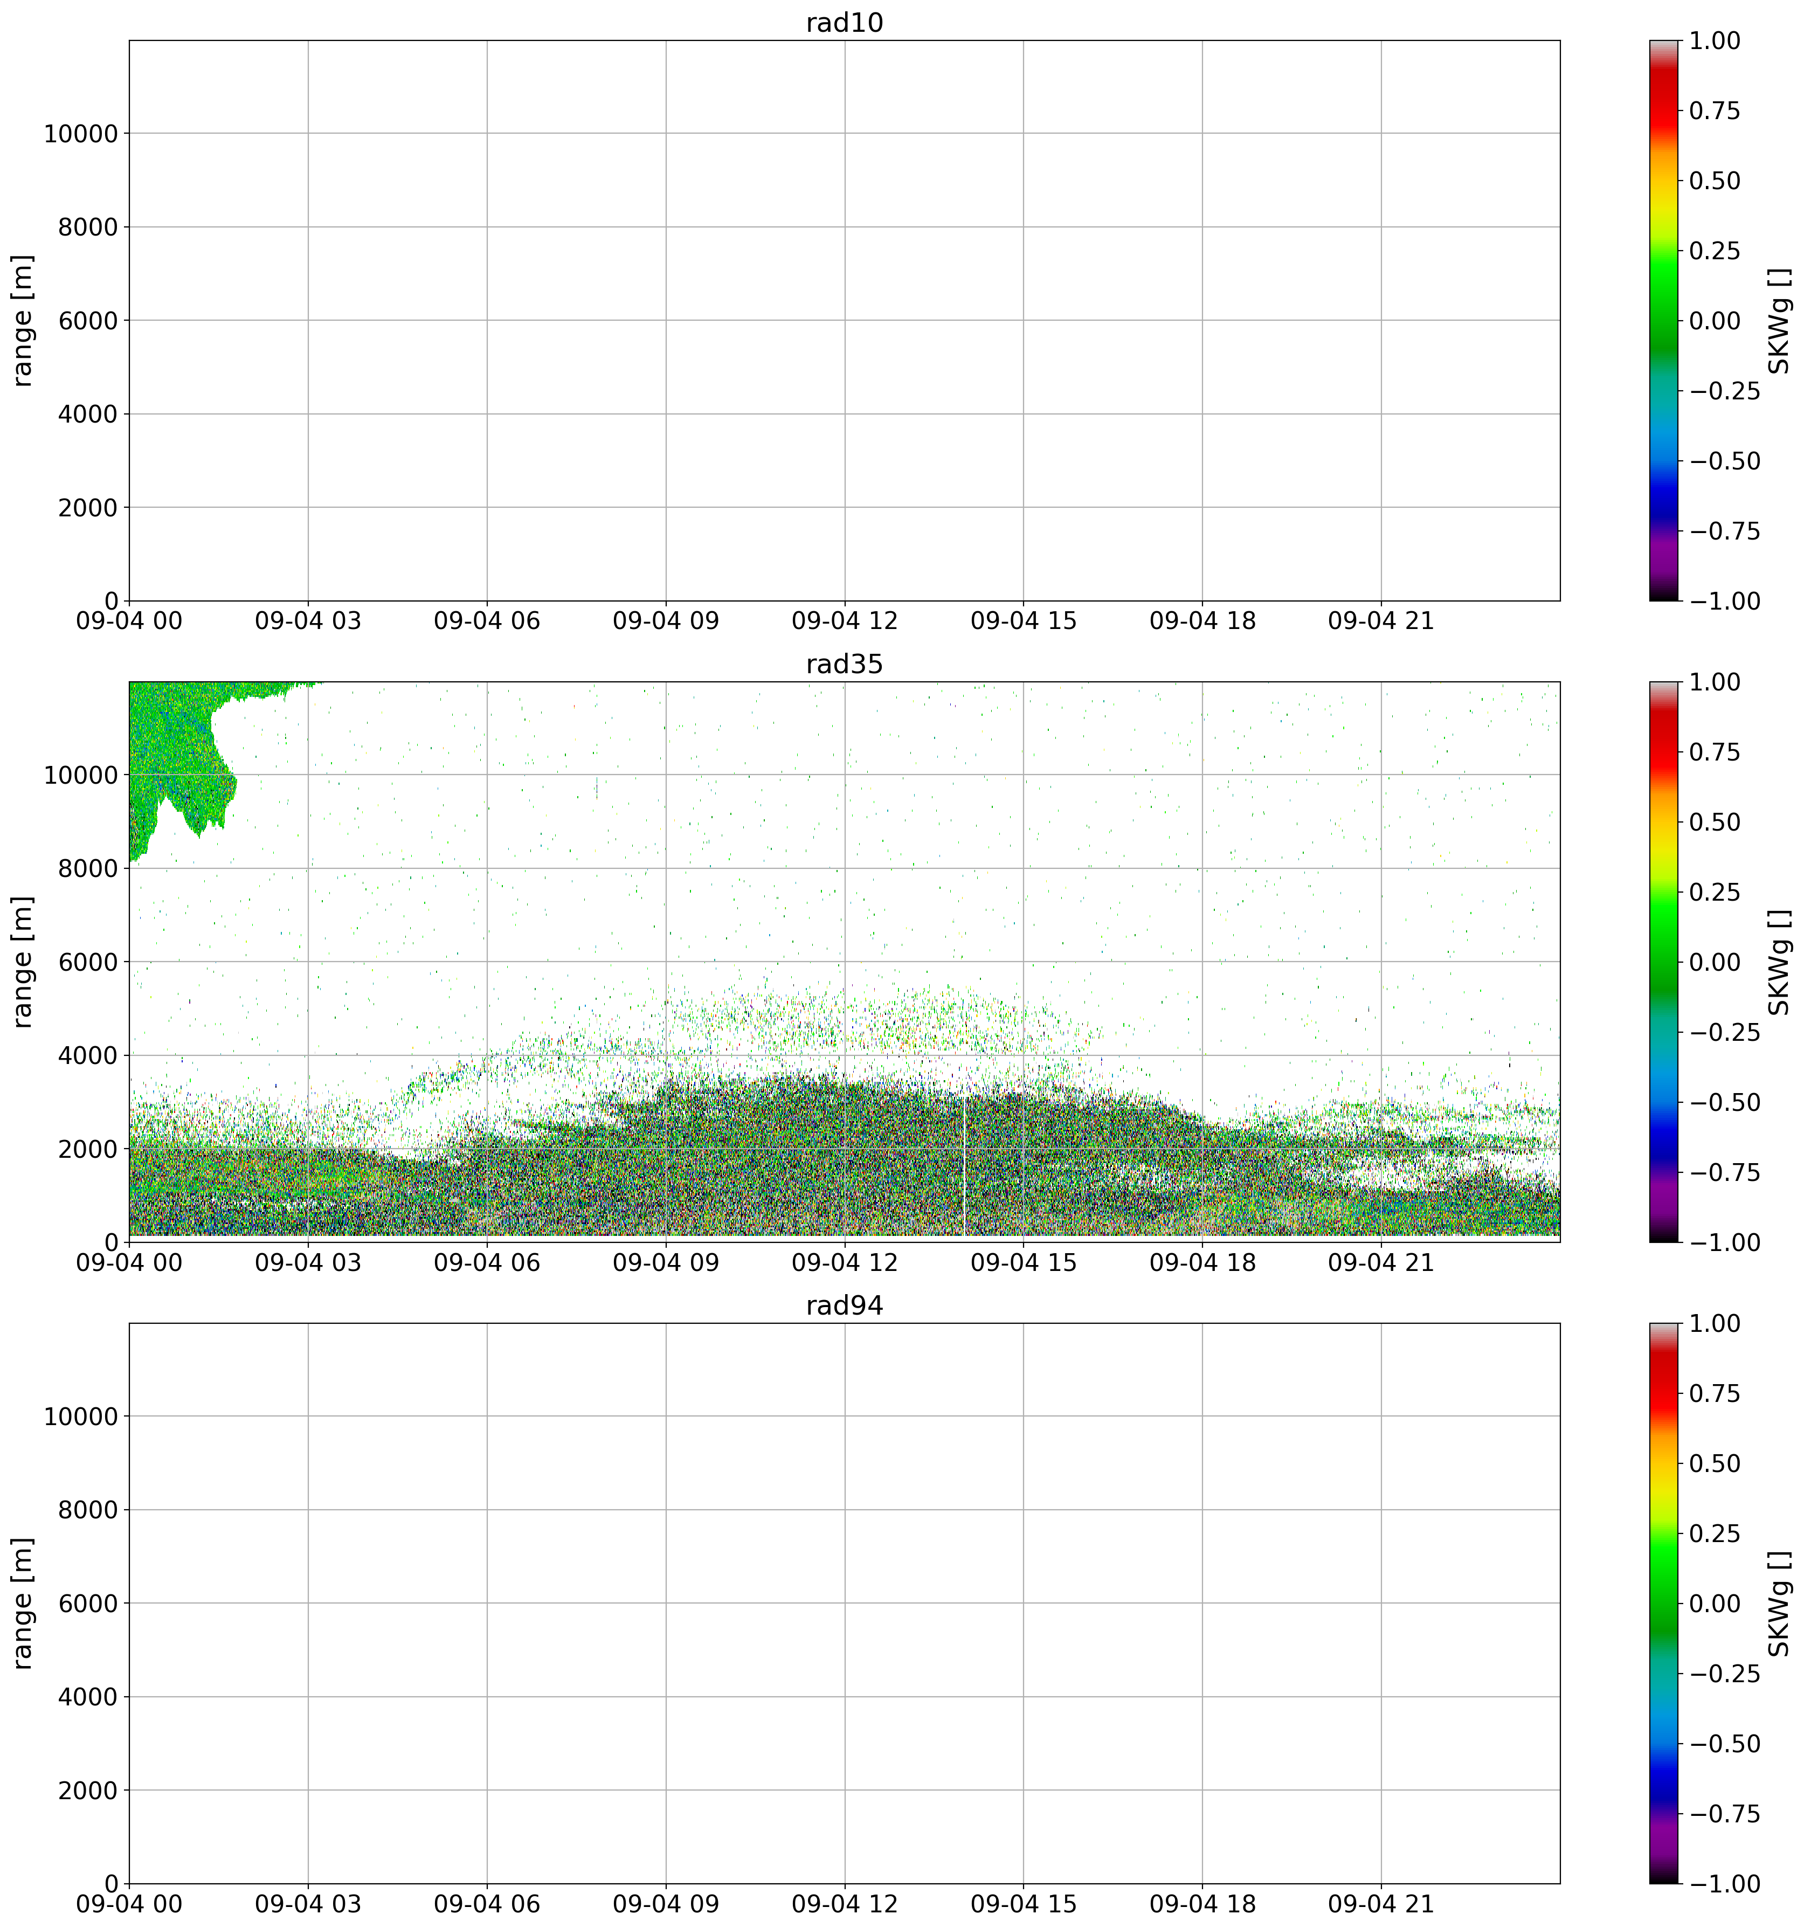The width and height of the screenshot is (1804, 1928).
Task: Click '09-04 06' tick under rad94 plot
Action: click(487, 1904)
